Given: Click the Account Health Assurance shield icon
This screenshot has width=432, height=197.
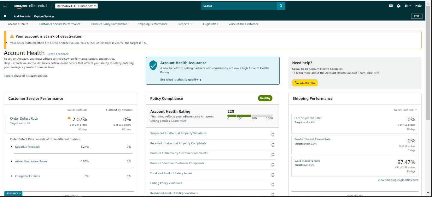Looking at the screenshot, I should pos(153,65).
